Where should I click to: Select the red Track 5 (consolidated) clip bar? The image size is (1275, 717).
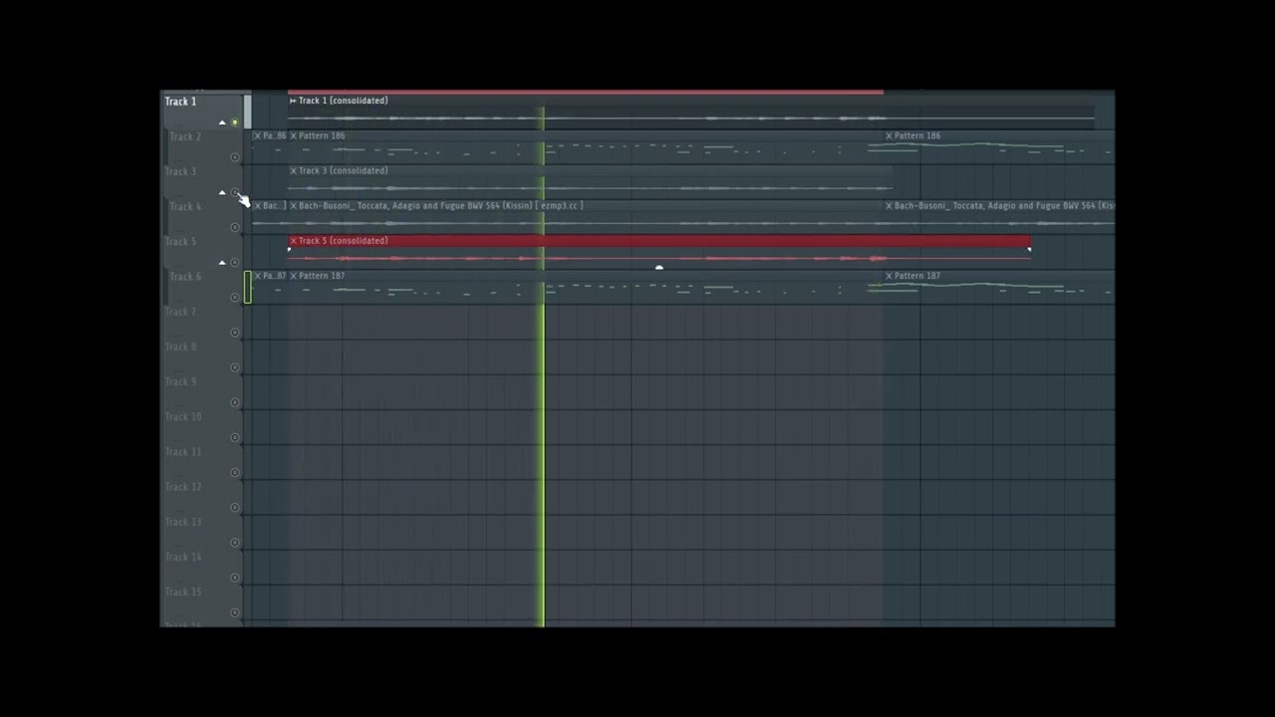[x=659, y=241]
